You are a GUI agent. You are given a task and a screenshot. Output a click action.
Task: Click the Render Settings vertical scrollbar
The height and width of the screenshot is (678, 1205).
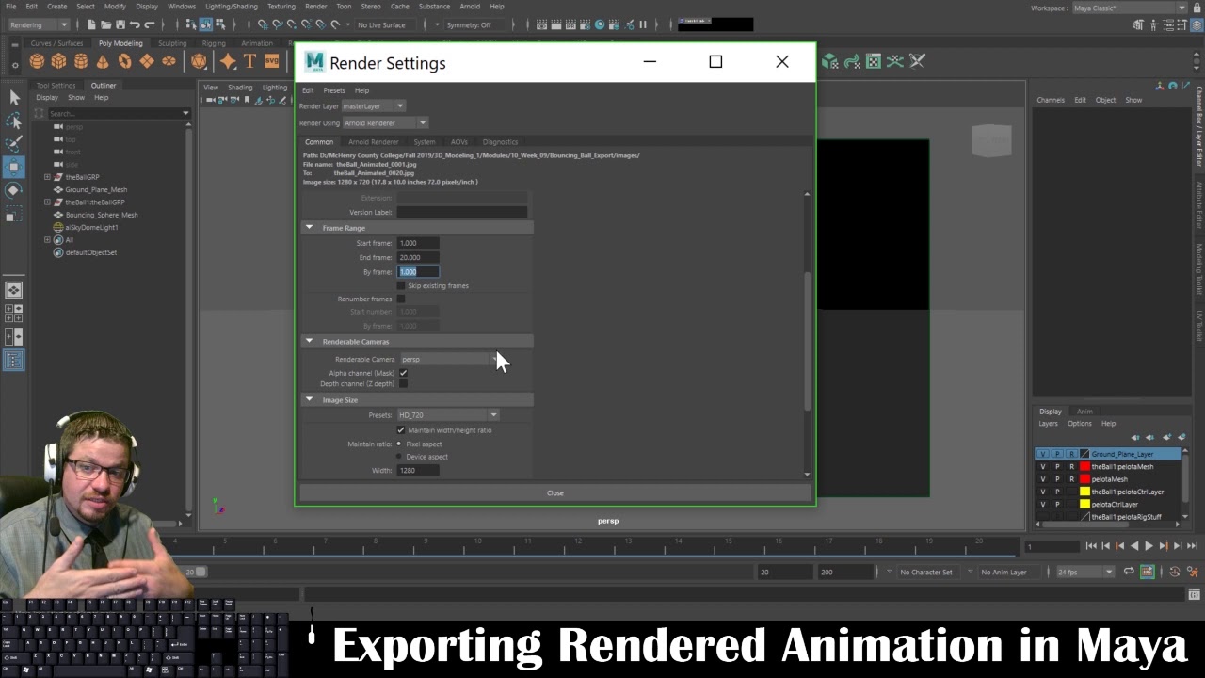[x=807, y=341]
